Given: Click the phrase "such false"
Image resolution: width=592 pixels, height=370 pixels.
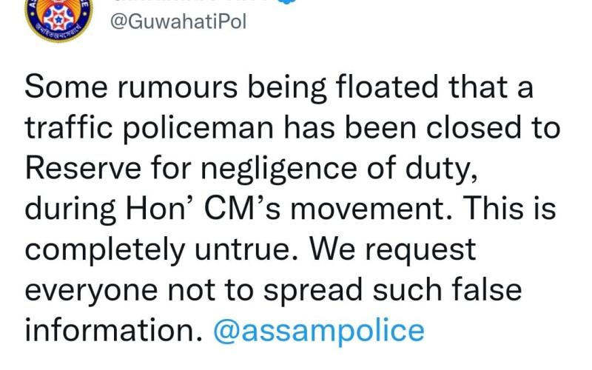Looking at the screenshot, I should (447, 289).
